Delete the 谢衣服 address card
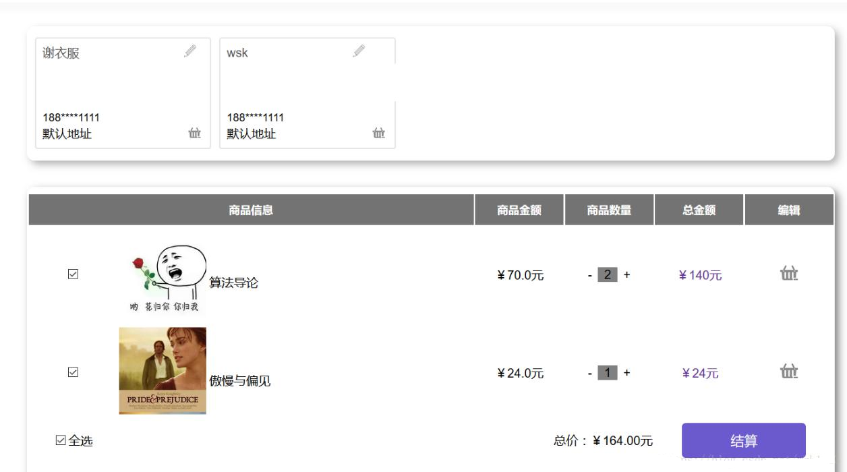This screenshot has width=847, height=472. tap(195, 133)
